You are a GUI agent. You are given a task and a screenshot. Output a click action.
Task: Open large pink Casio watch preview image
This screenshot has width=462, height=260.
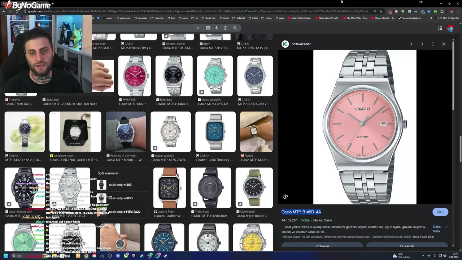click(365, 127)
